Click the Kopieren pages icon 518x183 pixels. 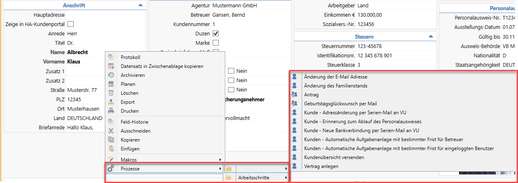[111, 140]
